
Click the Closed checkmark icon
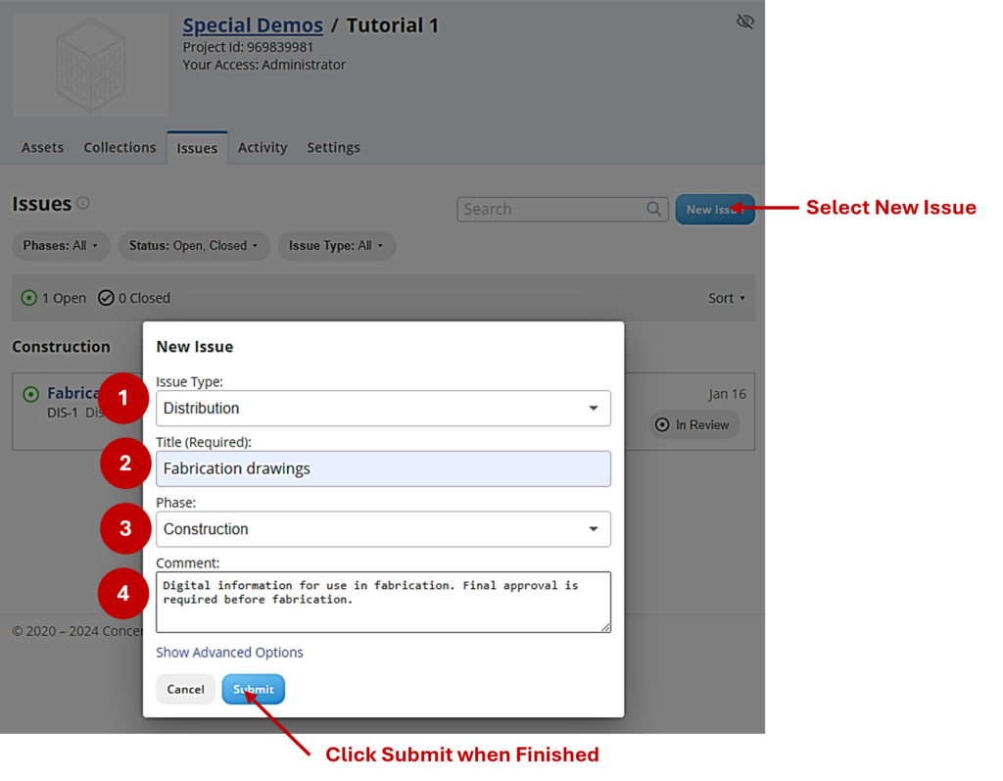[107, 298]
